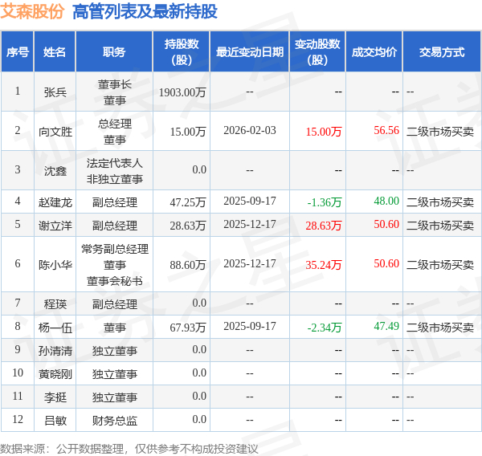The width and height of the screenshot is (482, 456).
Task: Click row number 12
Action: [18, 419]
